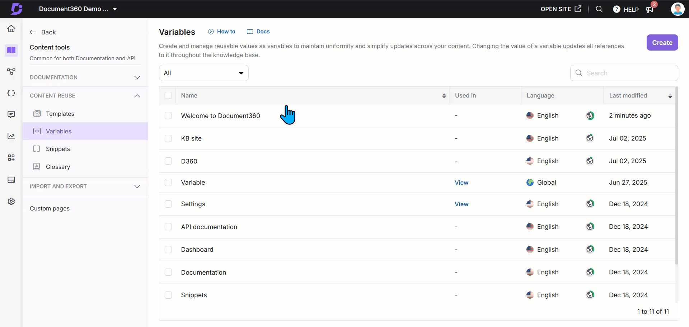Open the workflow nodes icon in left rail
Viewport: 689px width, 327px height.
[11, 72]
